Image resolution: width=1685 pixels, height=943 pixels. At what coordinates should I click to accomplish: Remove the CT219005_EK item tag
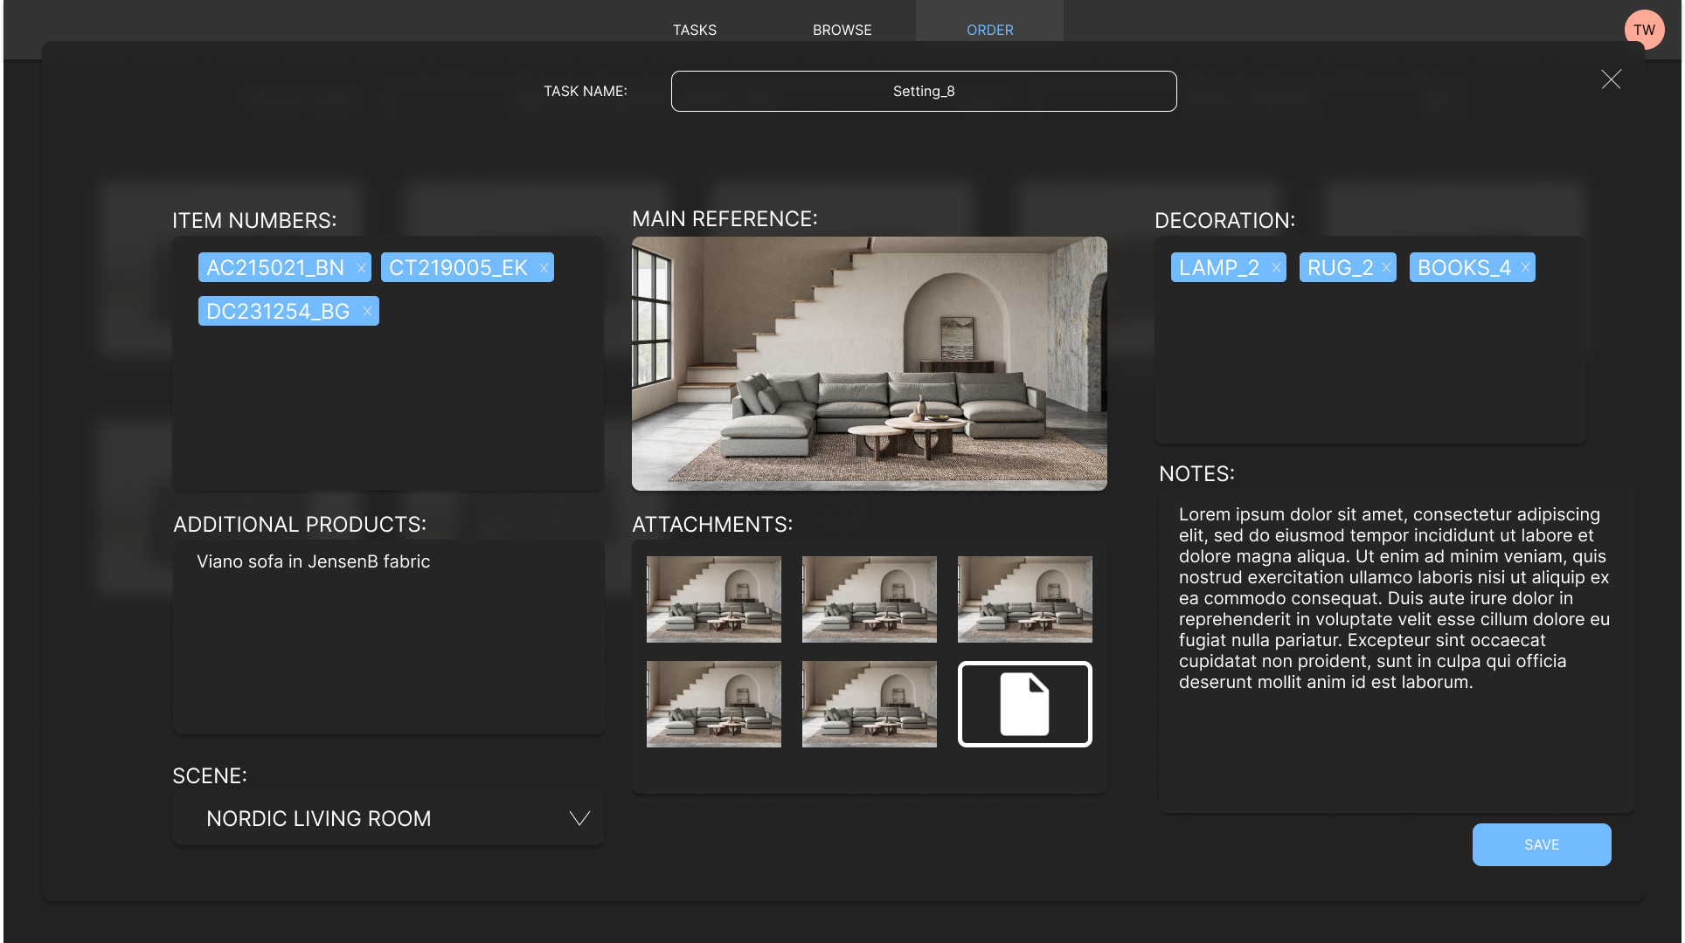[544, 268]
